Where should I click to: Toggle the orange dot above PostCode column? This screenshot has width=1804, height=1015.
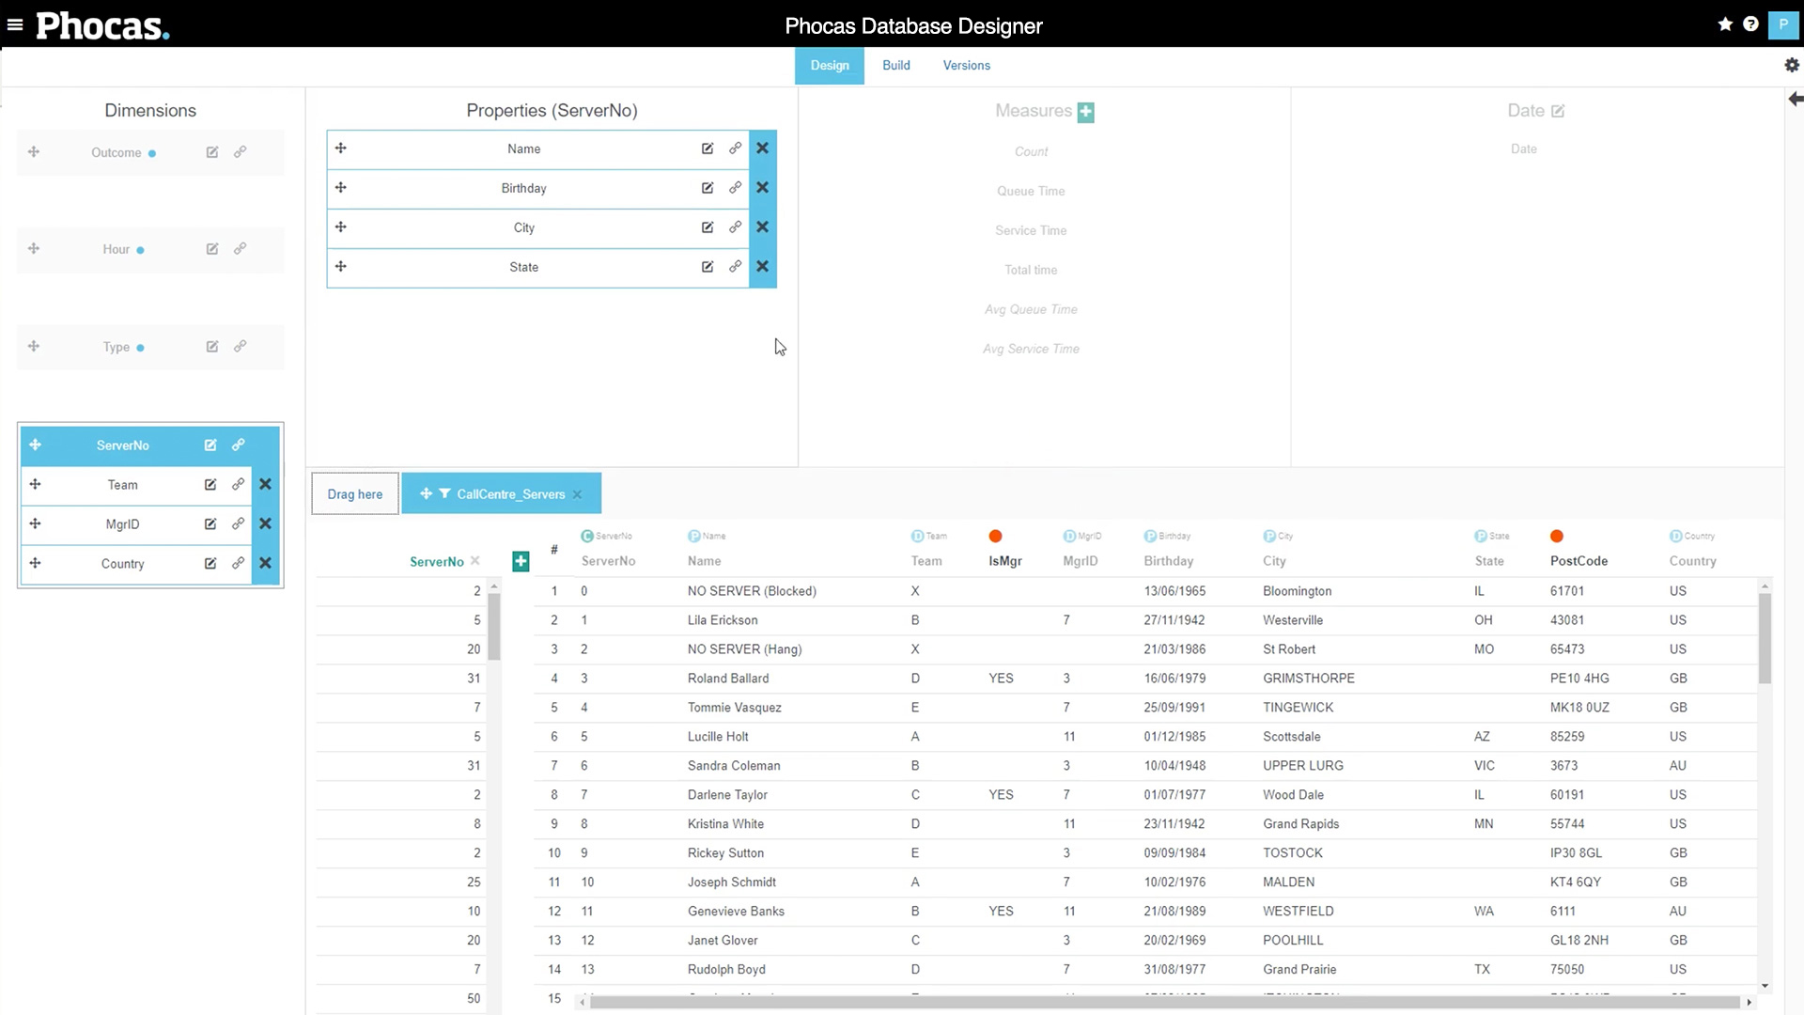click(x=1557, y=536)
